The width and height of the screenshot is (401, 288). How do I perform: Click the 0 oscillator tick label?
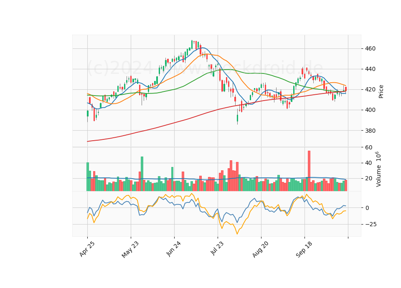click(367, 208)
